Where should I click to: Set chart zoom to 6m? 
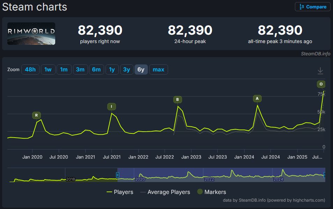[96, 70]
